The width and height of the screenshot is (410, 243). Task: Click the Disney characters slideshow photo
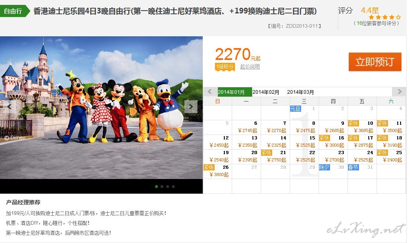(101, 108)
